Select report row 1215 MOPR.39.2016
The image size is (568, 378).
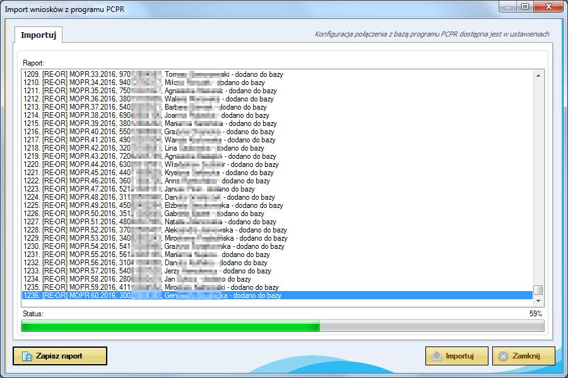click(277, 123)
